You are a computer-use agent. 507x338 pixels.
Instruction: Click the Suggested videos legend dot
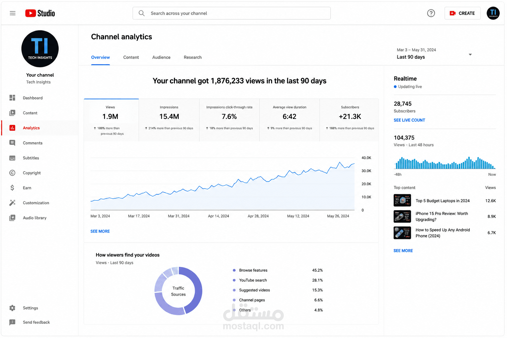(234, 290)
